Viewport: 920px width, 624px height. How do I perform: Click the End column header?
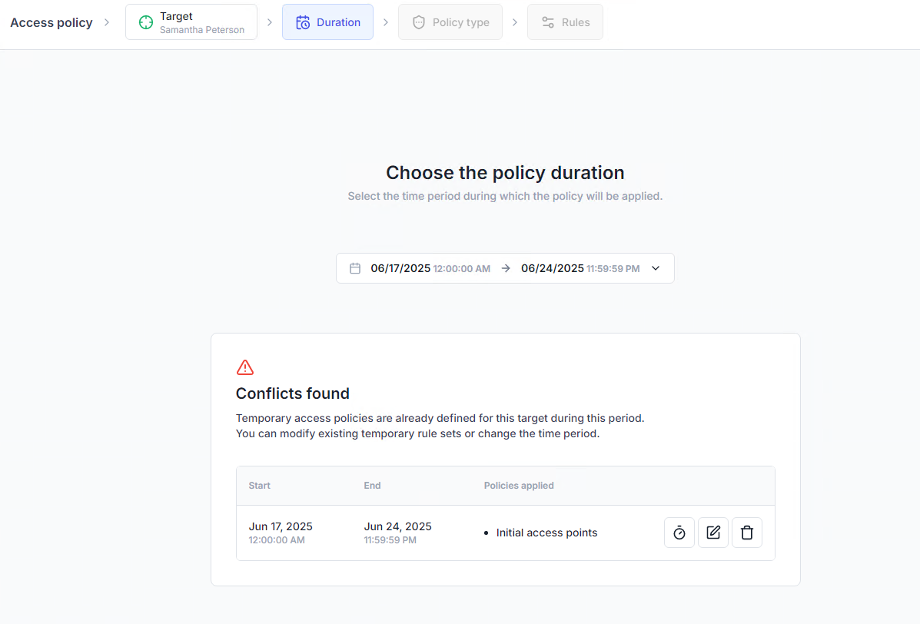click(x=373, y=486)
